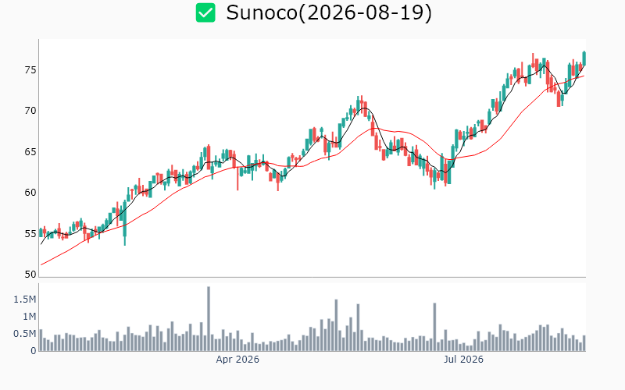Click the last green candlestick at far right

click(584, 58)
